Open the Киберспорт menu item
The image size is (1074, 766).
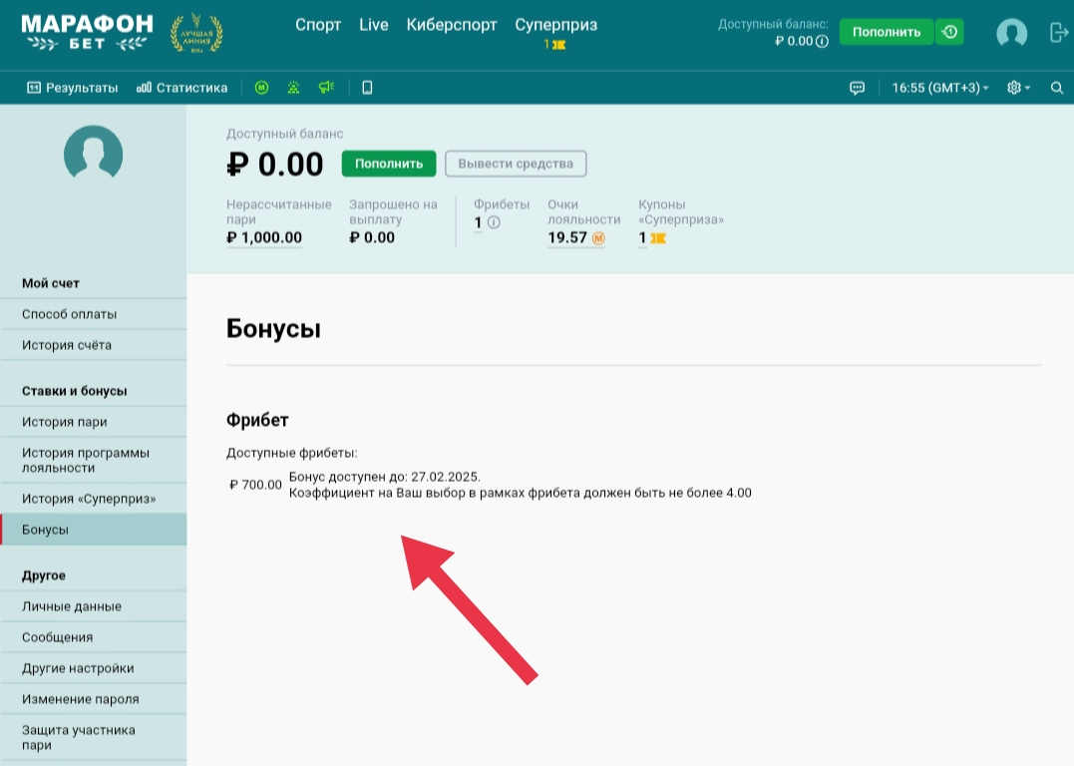pyautogui.click(x=452, y=25)
